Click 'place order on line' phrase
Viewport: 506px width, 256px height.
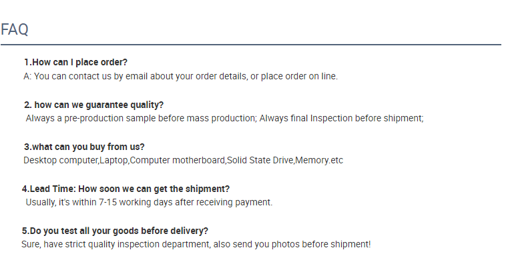coord(299,77)
